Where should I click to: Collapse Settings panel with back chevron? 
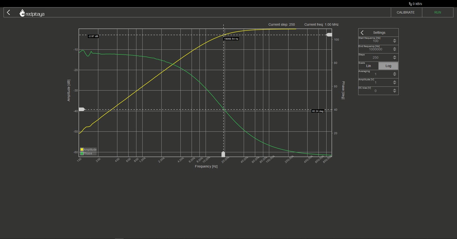(362, 32)
